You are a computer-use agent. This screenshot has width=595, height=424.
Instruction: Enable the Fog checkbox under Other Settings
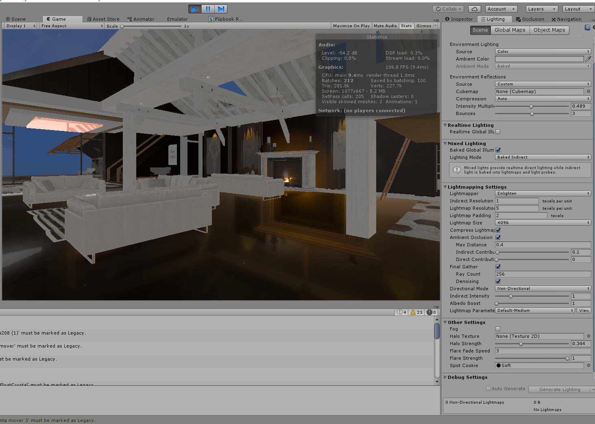tap(498, 329)
